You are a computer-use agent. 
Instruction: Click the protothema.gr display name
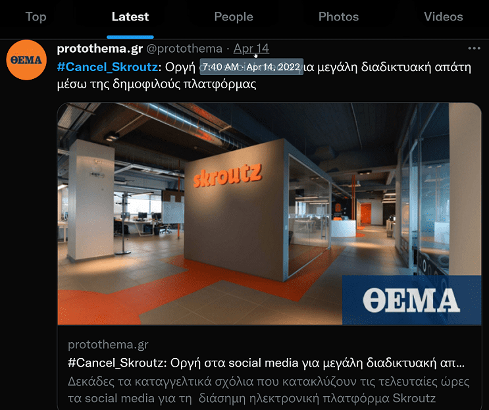100,49
